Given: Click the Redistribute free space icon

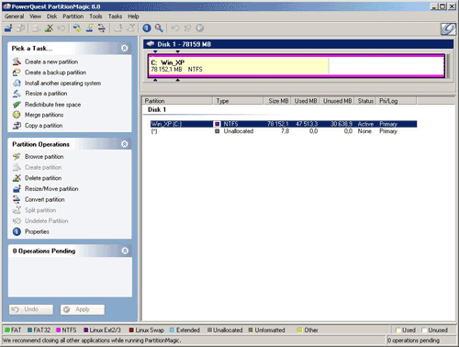Looking at the screenshot, I should pyautogui.click(x=17, y=105).
